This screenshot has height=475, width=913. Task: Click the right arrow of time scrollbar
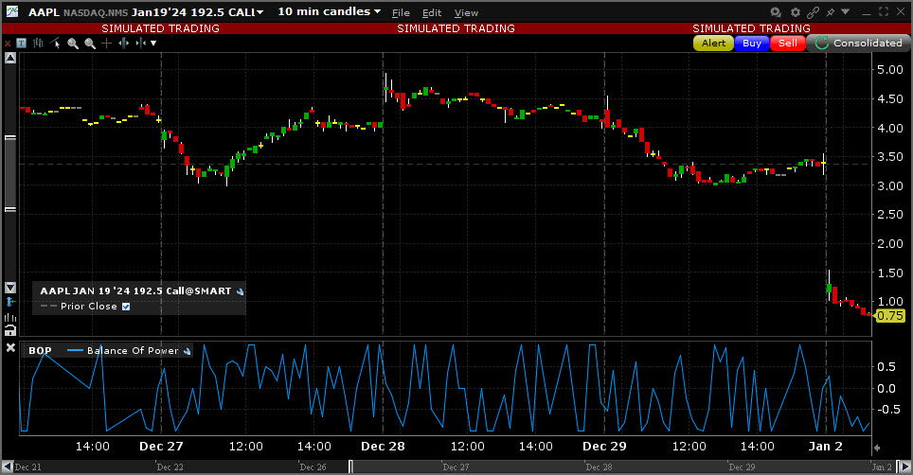coord(904,466)
